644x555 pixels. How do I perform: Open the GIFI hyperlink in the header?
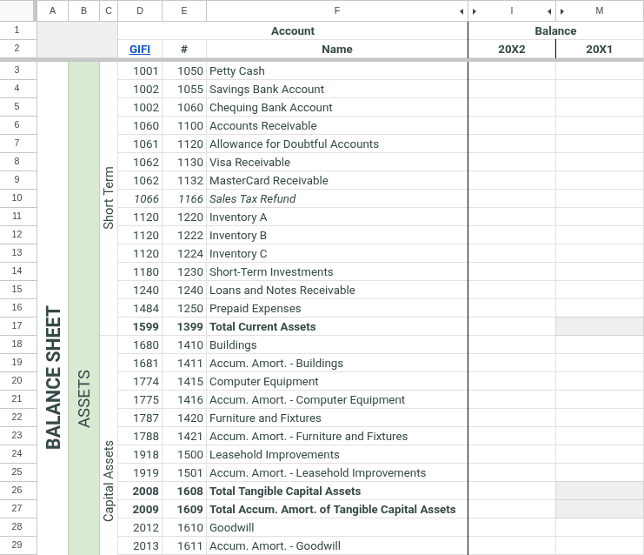click(x=139, y=50)
